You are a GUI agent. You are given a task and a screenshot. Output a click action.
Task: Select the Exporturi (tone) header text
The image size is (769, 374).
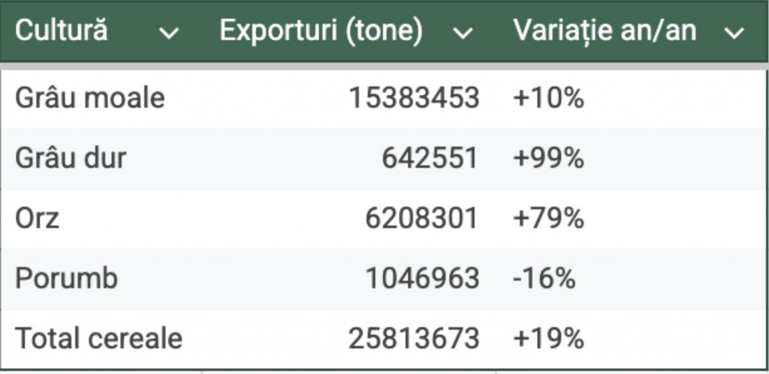pyautogui.click(x=321, y=31)
